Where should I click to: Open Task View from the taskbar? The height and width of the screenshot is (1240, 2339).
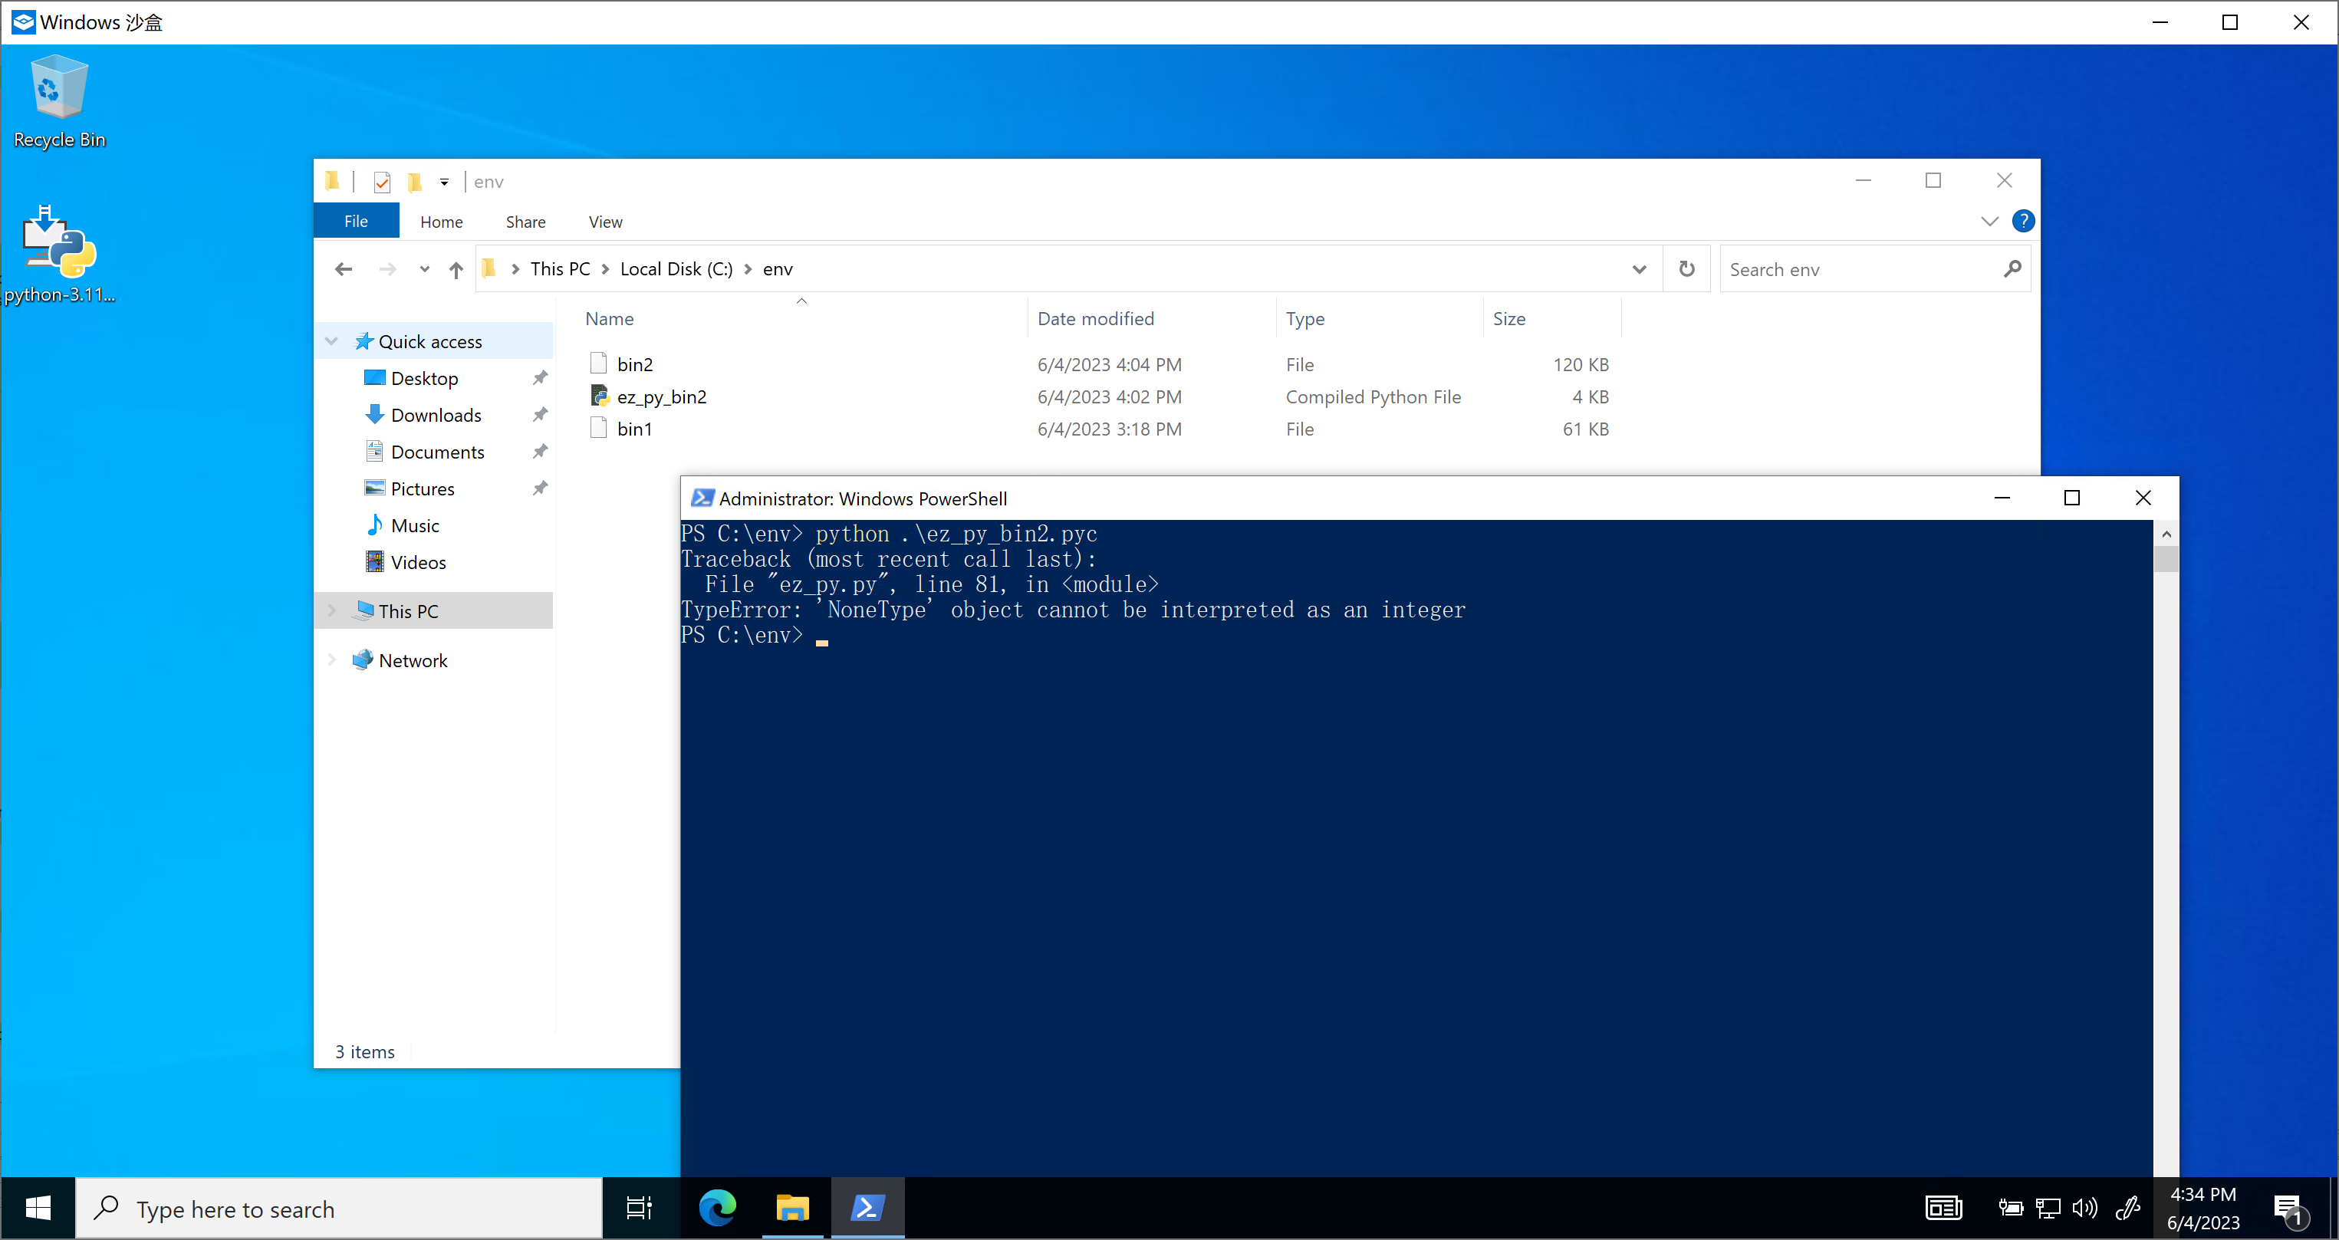tap(640, 1209)
